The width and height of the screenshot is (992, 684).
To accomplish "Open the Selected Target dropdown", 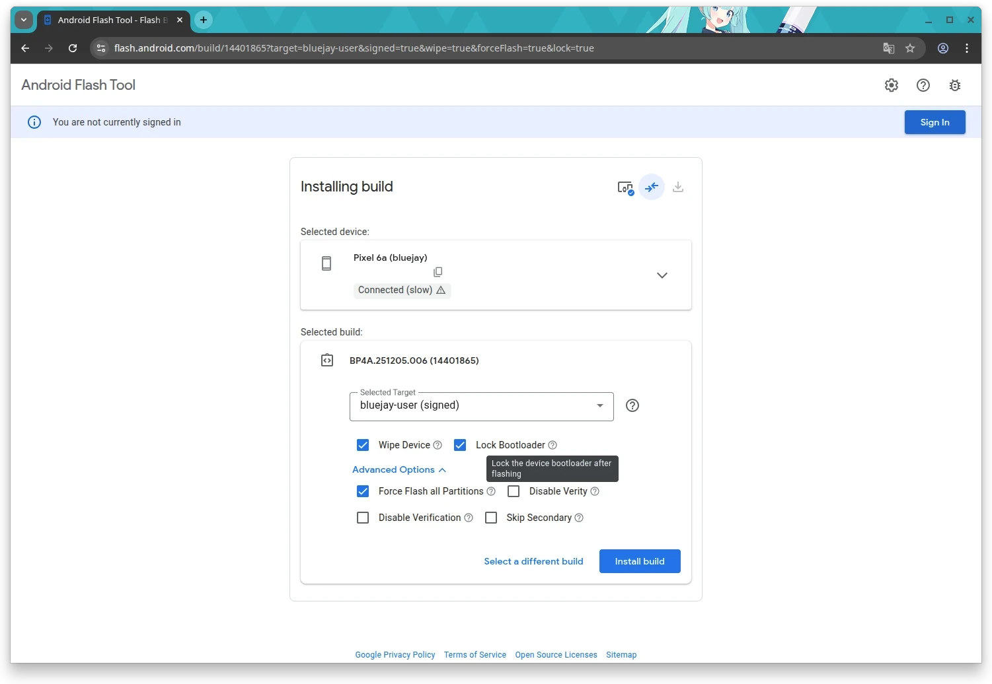I will coord(481,406).
